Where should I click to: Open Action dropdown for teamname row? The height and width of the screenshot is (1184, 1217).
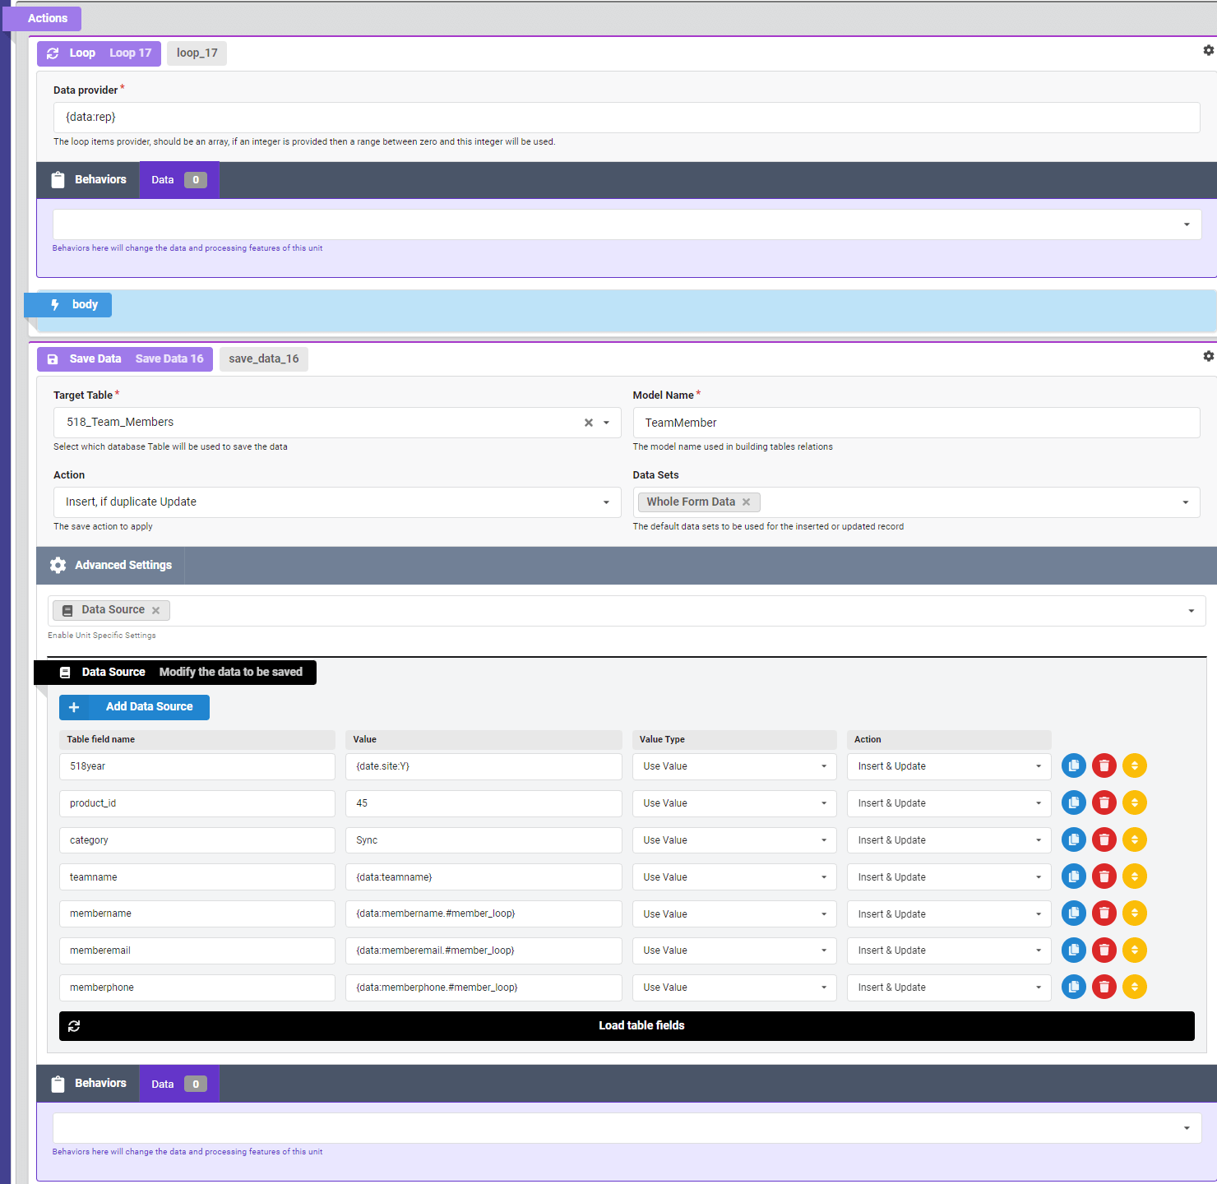pyautogui.click(x=949, y=877)
